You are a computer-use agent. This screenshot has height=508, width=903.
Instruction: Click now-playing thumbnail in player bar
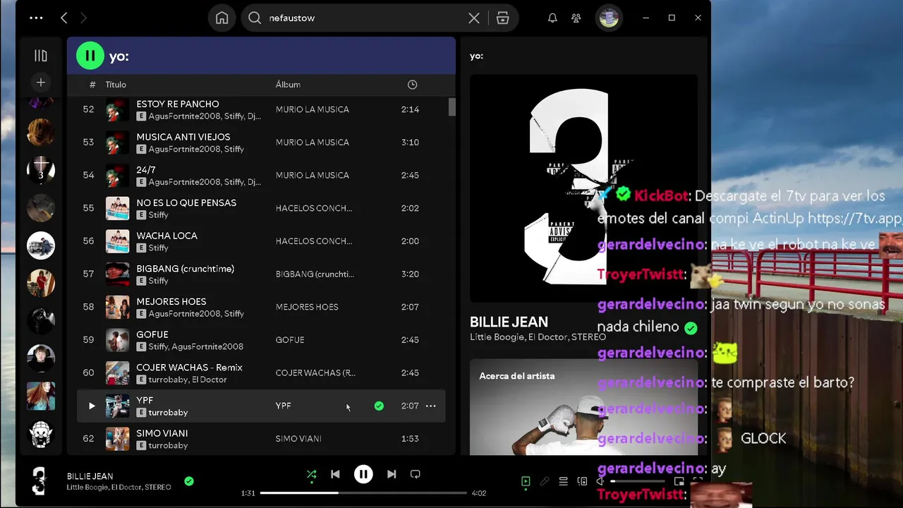pos(40,481)
